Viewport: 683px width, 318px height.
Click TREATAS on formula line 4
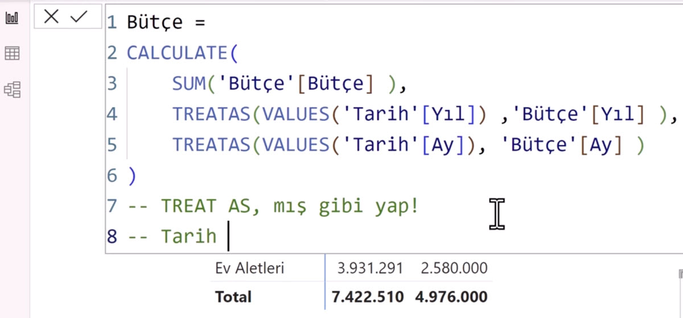(212, 114)
